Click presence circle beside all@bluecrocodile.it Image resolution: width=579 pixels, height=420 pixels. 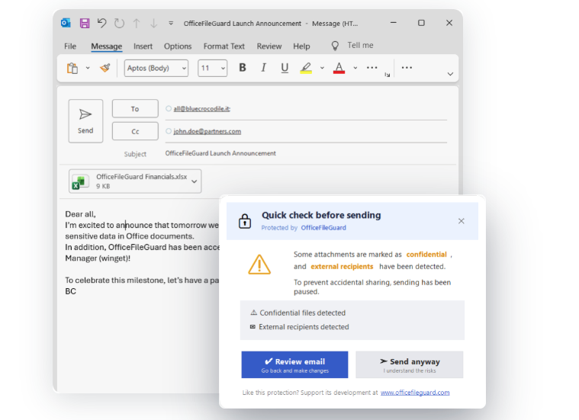tap(169, 108)
